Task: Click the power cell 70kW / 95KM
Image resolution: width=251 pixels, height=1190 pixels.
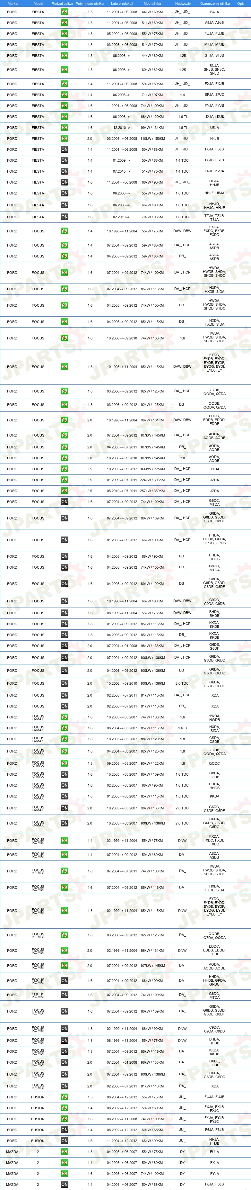Action: point(152,217)
